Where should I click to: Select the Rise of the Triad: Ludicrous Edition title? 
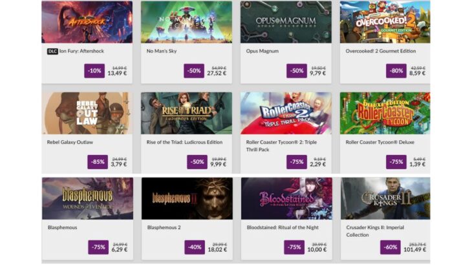click(184, 142)
